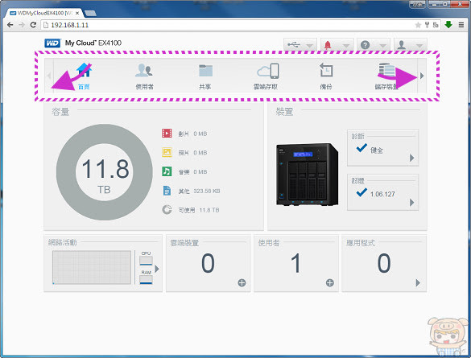Click the USB devices icon in the header
Viewport: 471px width, 358px height.
coord(294,45)
